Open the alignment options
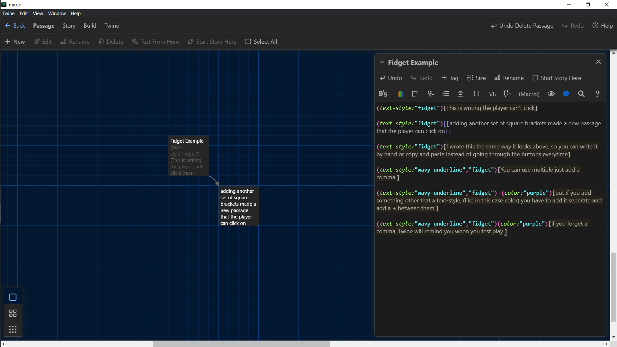The height and width of the screenshot is (347, 617). (x=461, y=94)
